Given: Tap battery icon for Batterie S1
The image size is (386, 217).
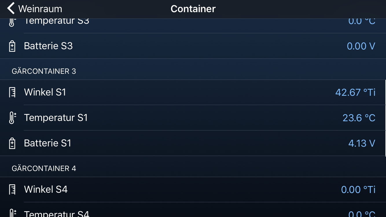Looking at the screenshot, I should click(x=12, y=143).
